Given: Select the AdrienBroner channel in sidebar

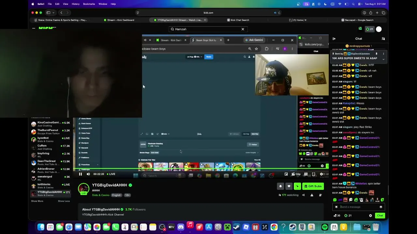Looking at the screenshot, I should [x=50, y=171].
